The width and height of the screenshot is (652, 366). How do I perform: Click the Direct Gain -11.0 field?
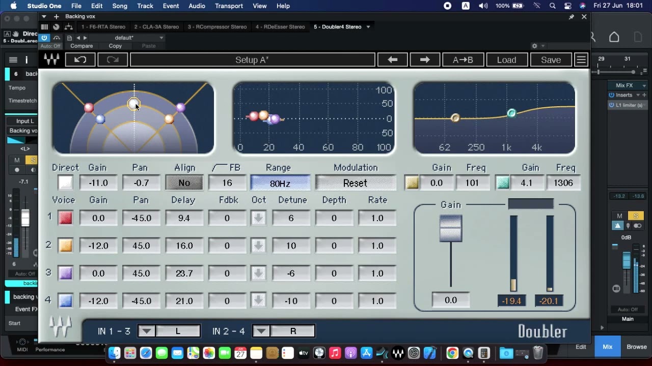pyautogui.click(x=98, y=183)
